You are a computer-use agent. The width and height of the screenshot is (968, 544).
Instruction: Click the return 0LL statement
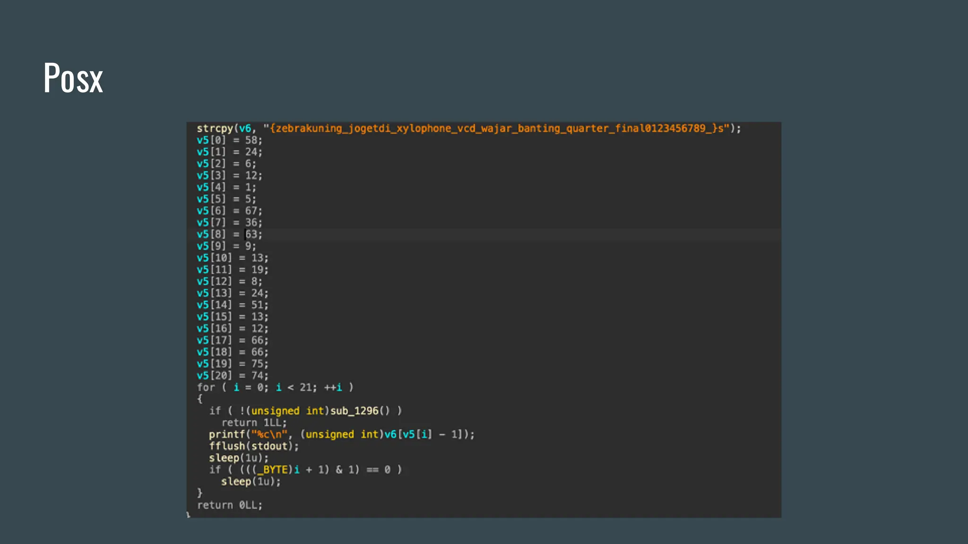[x=229, y=505]
